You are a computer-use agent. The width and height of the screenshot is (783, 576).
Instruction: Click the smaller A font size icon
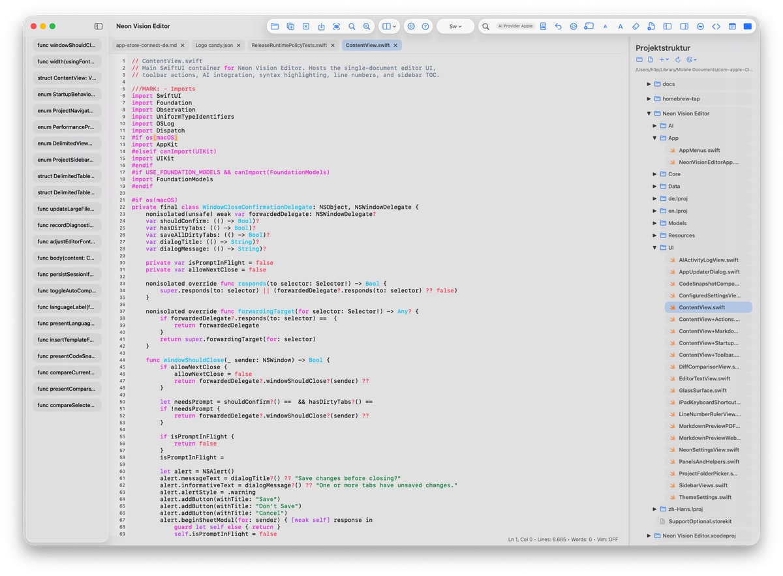click(605, 27)
